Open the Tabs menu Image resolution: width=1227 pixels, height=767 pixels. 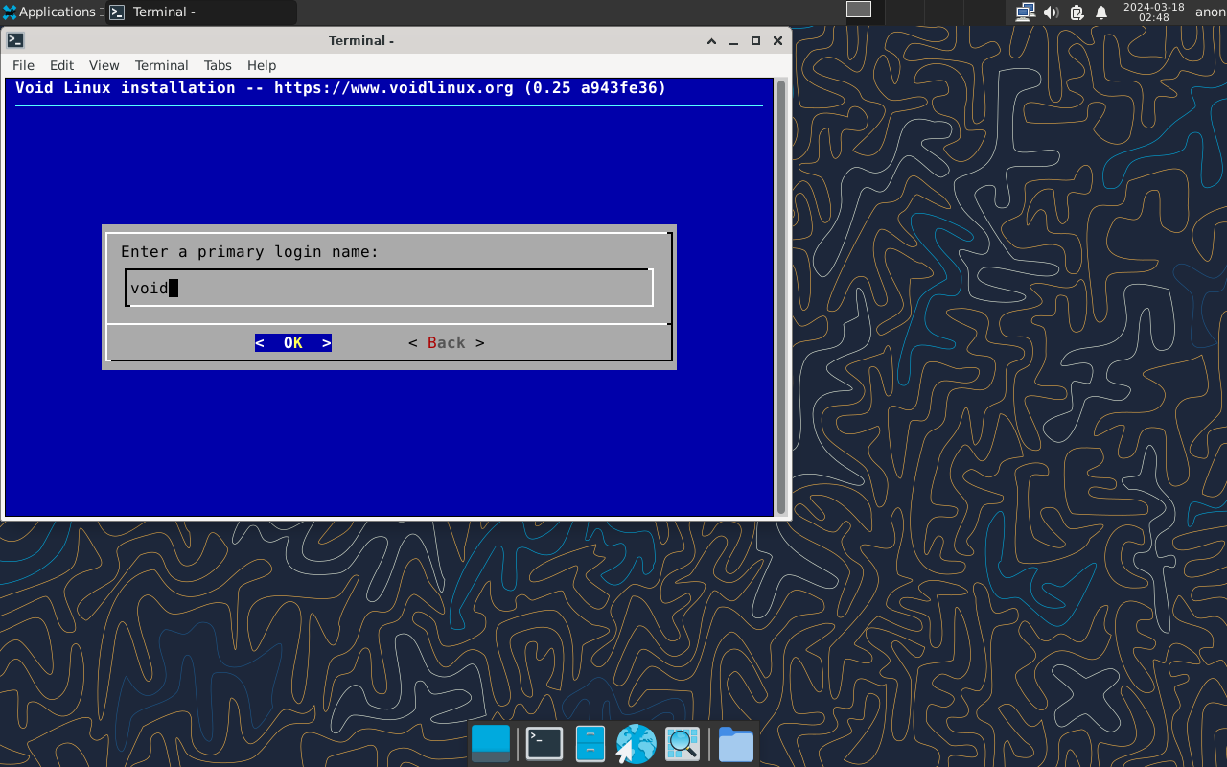(x=218, y=65)
